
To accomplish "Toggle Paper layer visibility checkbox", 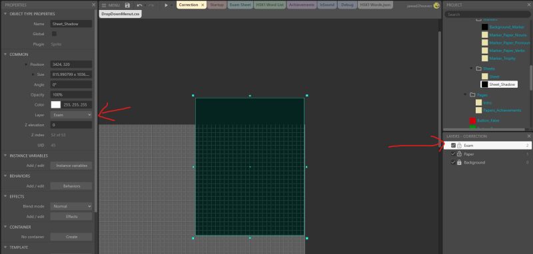I will pos(453,154).
